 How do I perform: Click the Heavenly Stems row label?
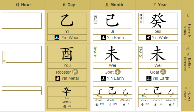[188, 26]
